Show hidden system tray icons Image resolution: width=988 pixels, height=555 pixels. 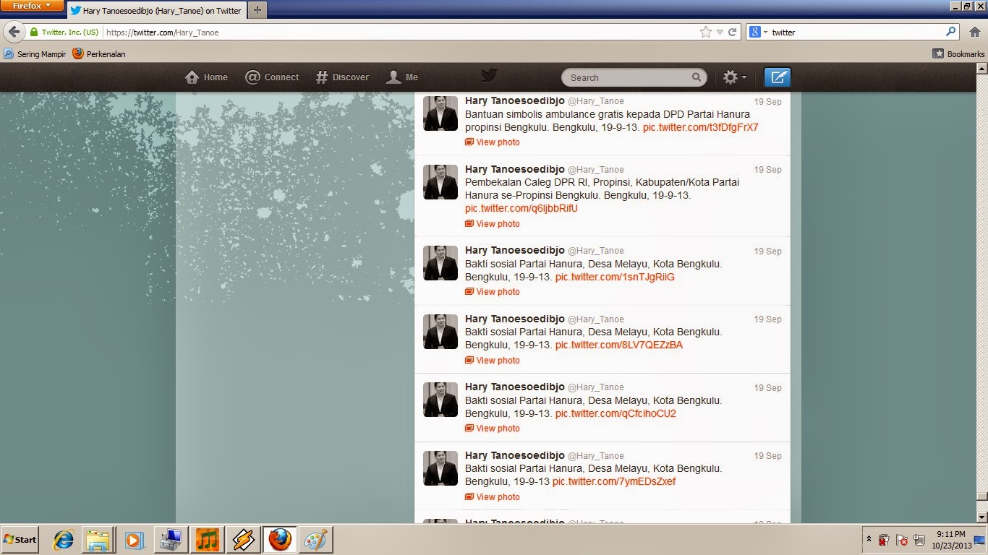pos(869,540)
